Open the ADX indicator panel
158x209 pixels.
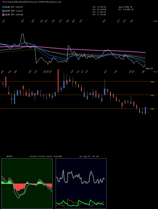81,184
